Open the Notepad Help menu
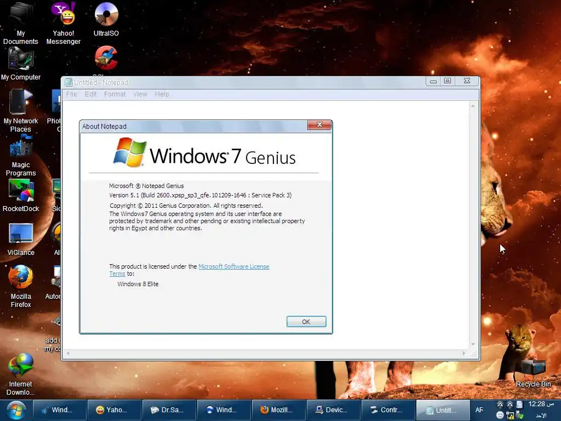 [162, 94]
